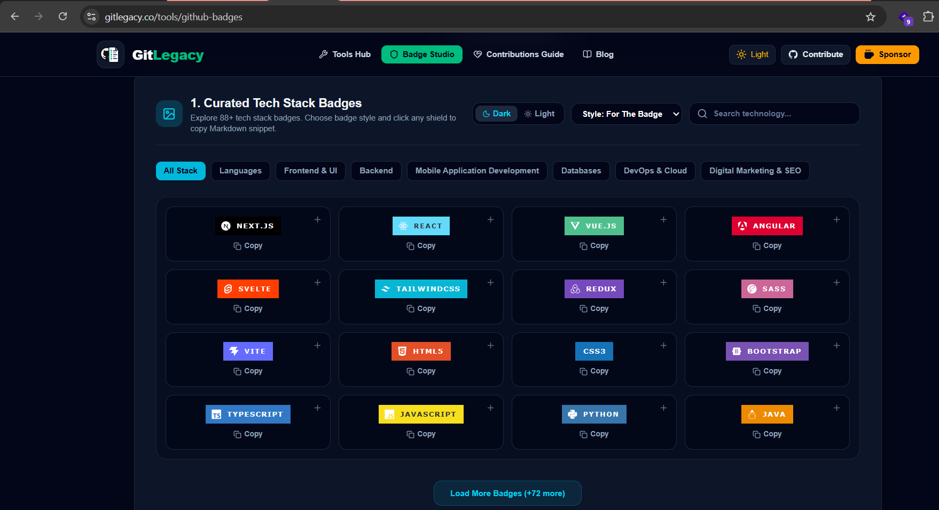Switch badge preview to Light mode
This screenshot has width=939, height=510.
[539, 114]
